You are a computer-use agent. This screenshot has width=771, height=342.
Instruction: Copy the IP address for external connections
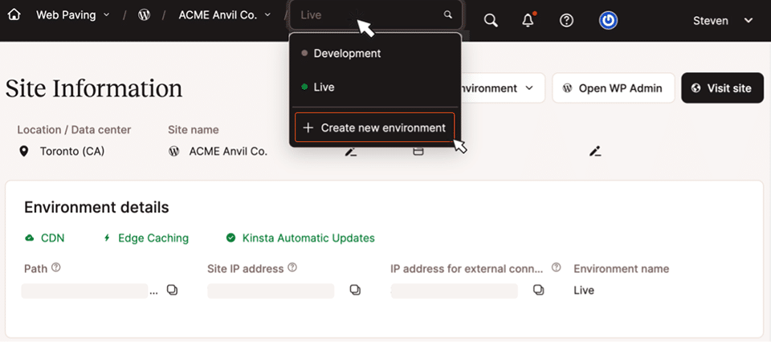pyautogui.click(x=538, y=290)
